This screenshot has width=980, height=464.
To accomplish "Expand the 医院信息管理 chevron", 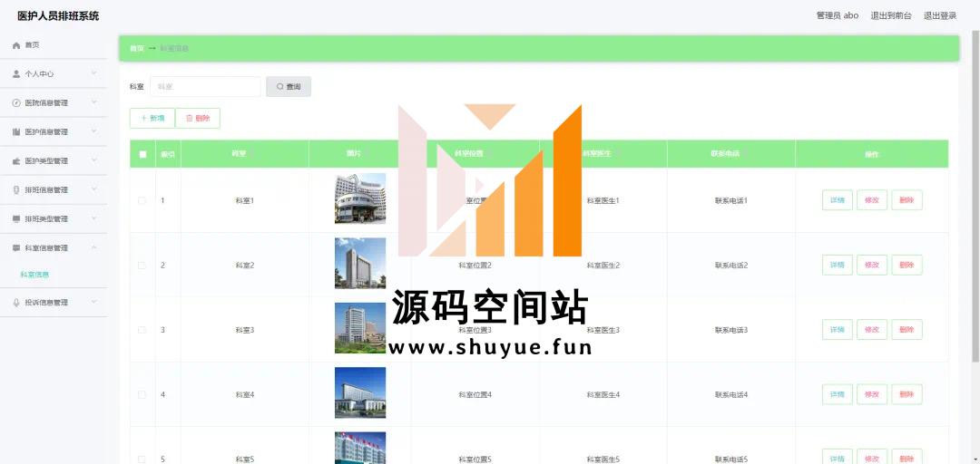I will tap(93, 102).
